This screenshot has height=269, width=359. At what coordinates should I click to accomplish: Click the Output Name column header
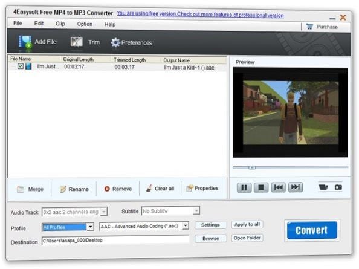coord(193,60)
